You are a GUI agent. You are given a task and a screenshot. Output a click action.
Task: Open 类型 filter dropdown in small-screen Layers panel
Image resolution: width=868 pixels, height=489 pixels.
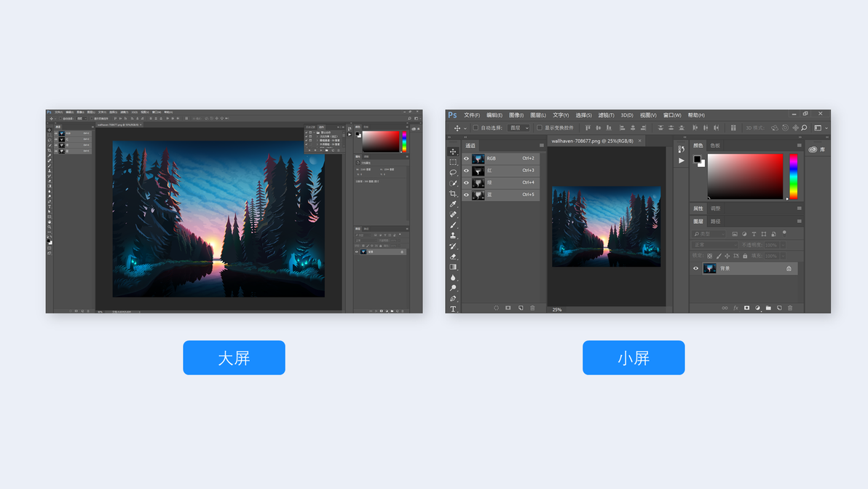(709, 234)
